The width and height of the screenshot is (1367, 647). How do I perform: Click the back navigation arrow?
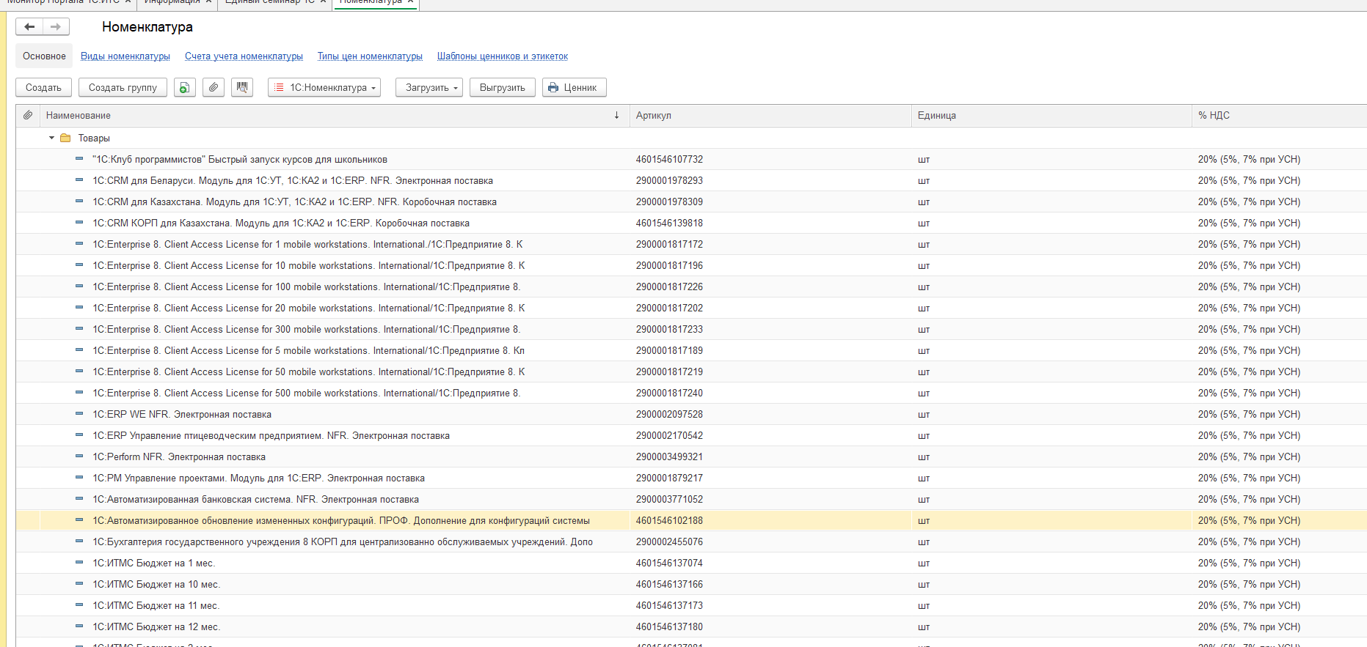(29, 27)
